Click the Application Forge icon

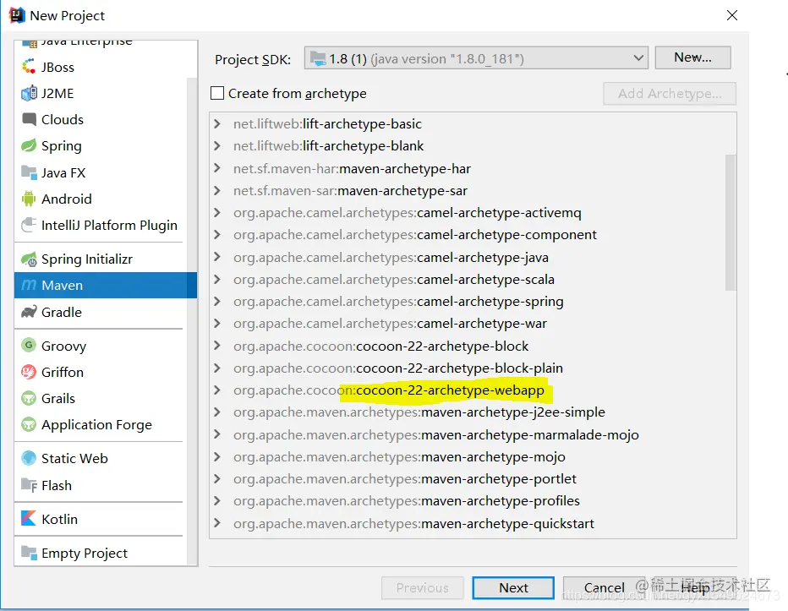click(x=29, y=424)
